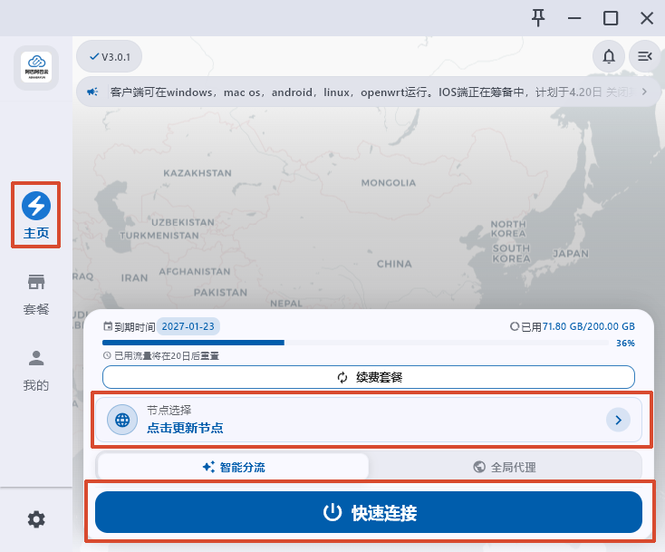This screenshot has width=665, height=552.
Task: Click the CHINA label on the map
Action: pos(394,264)
